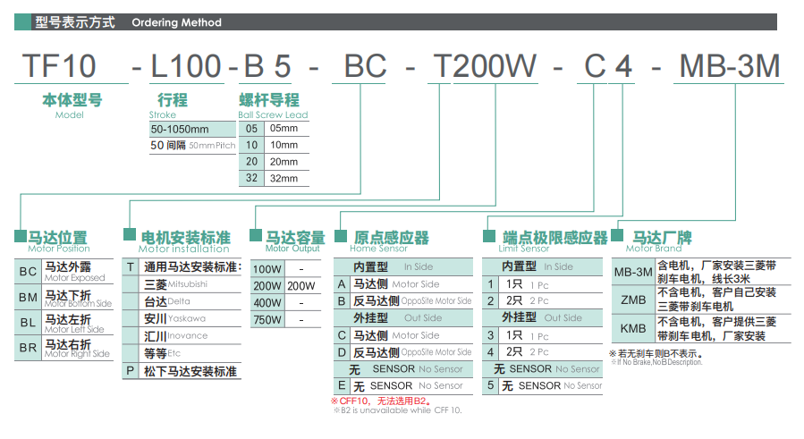Click the 'A 马达侧 Motor Side' row
The height and width of the screenshot is (439, 804).
pyautogui.click(x=403, y=284)
